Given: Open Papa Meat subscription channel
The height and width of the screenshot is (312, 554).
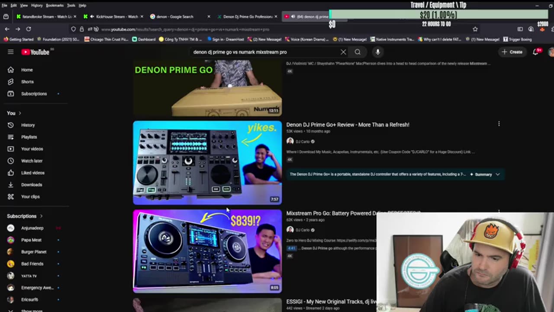Looking at the screenshot, I should click(x=32, y=240).
